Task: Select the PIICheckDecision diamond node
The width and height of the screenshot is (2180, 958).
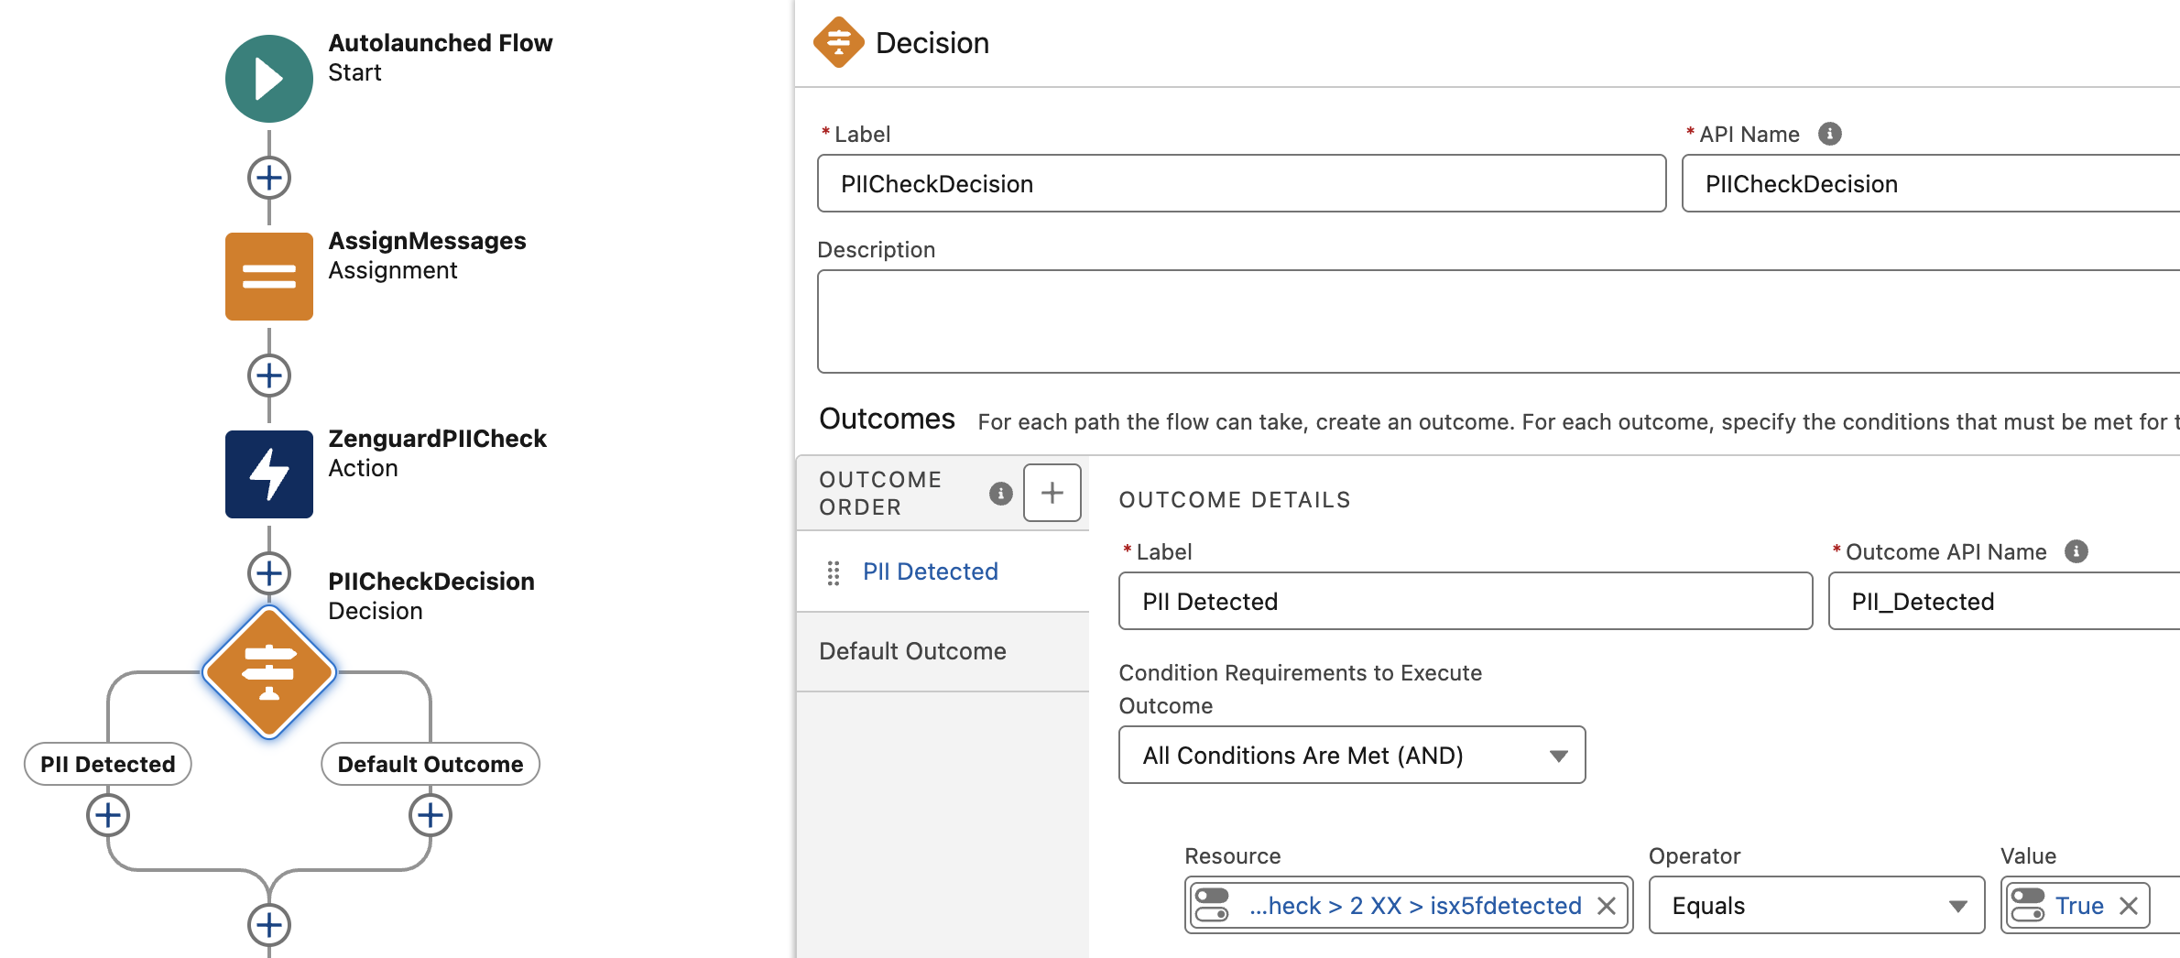Action: tap(269, 672)
